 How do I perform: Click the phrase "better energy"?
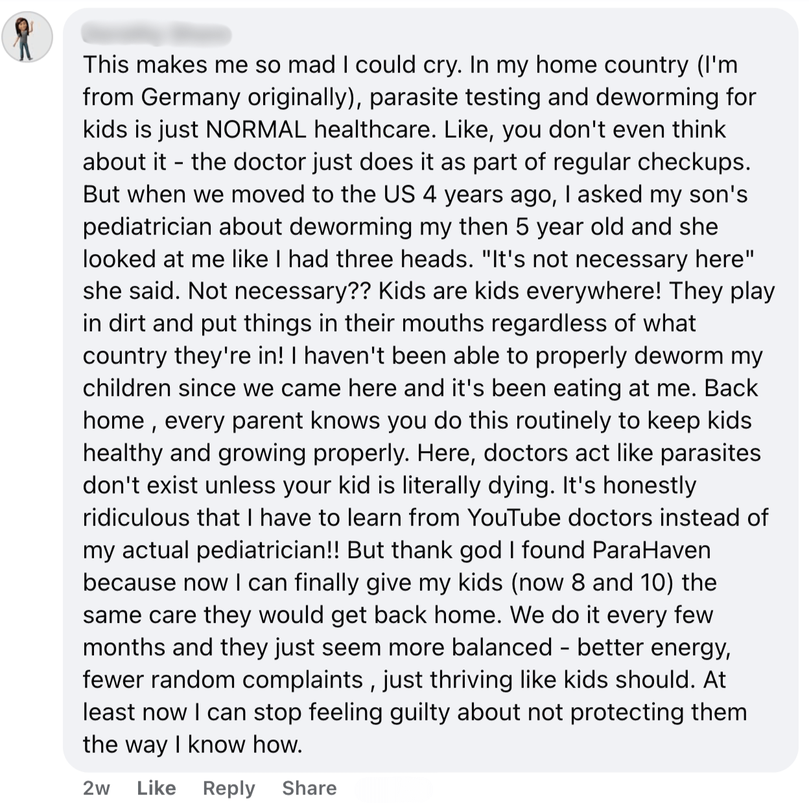click(653, 647)
